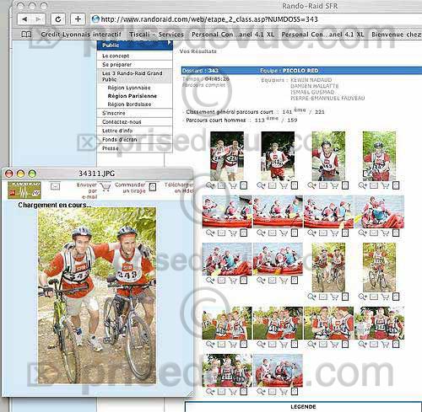Click the envelope icon under the single-runner photo
The width and height of the screenshot is (422, 412).
(272, 185)
